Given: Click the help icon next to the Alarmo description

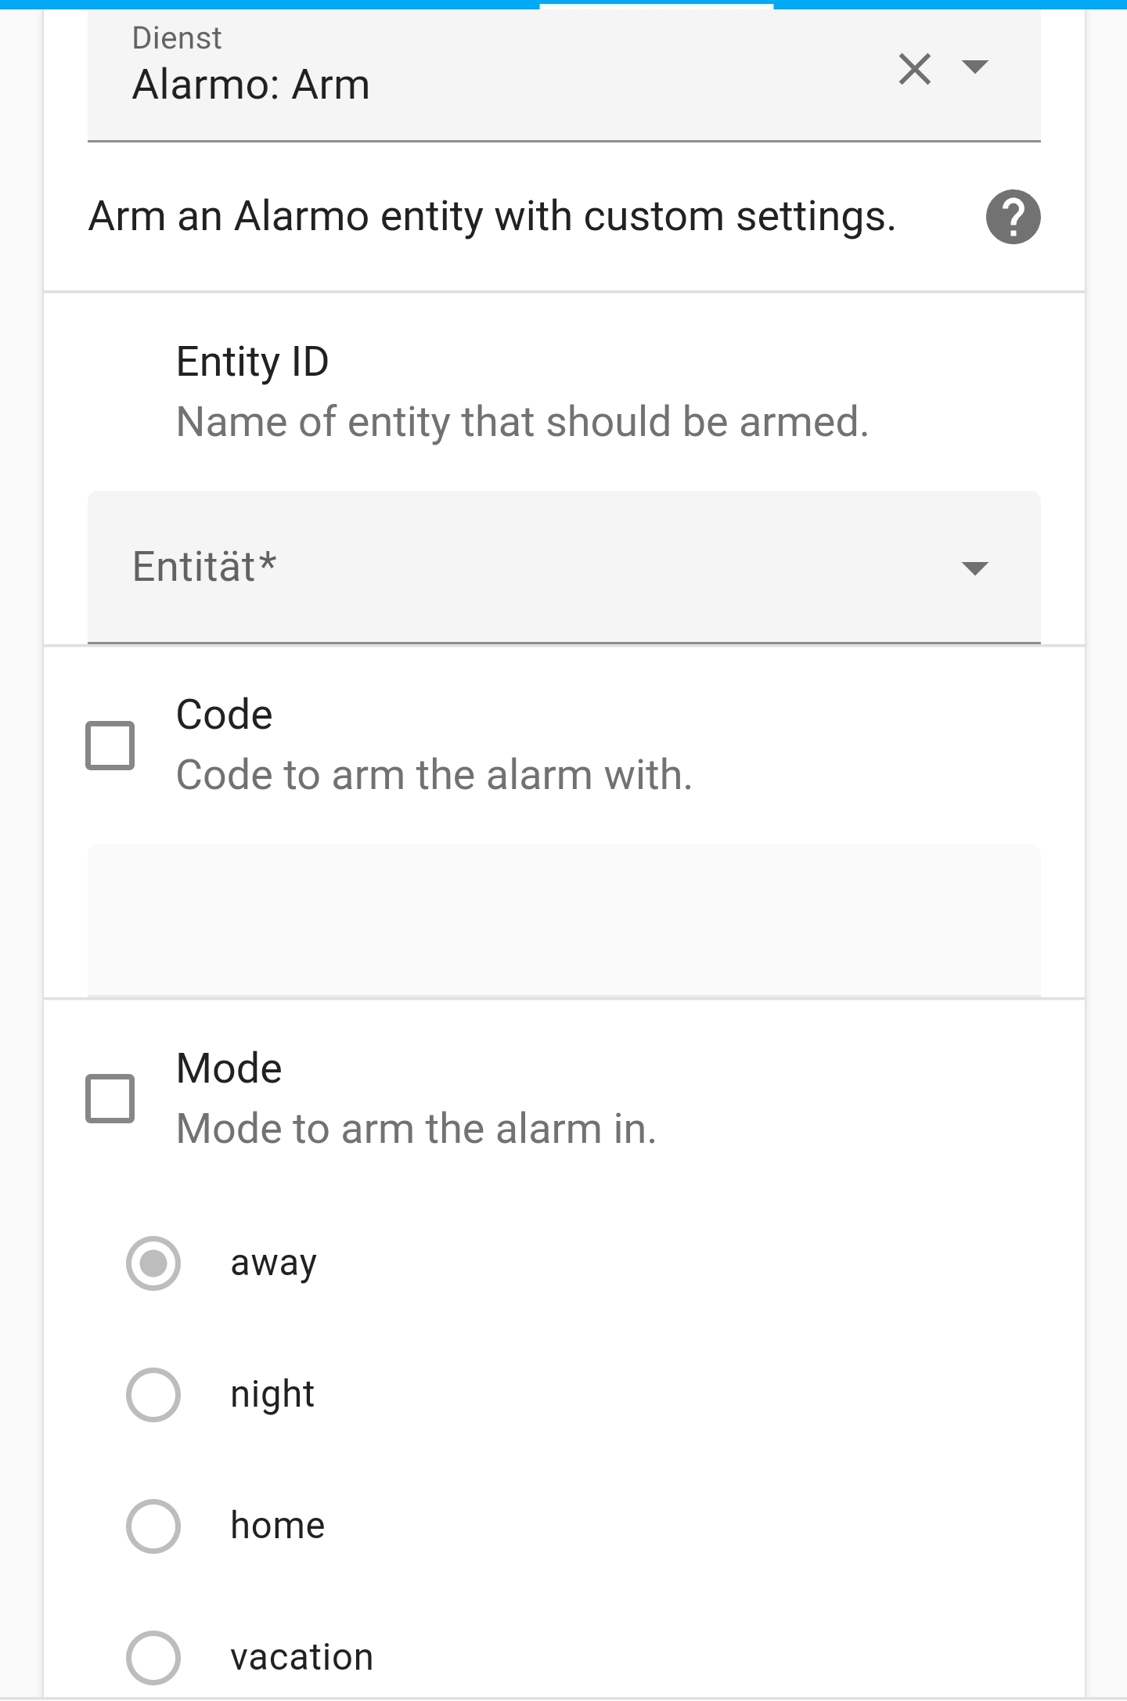Looking at the screenshot, I should (1013, 218).
